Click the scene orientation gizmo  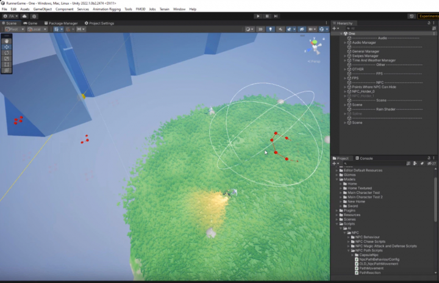[315, 46]
